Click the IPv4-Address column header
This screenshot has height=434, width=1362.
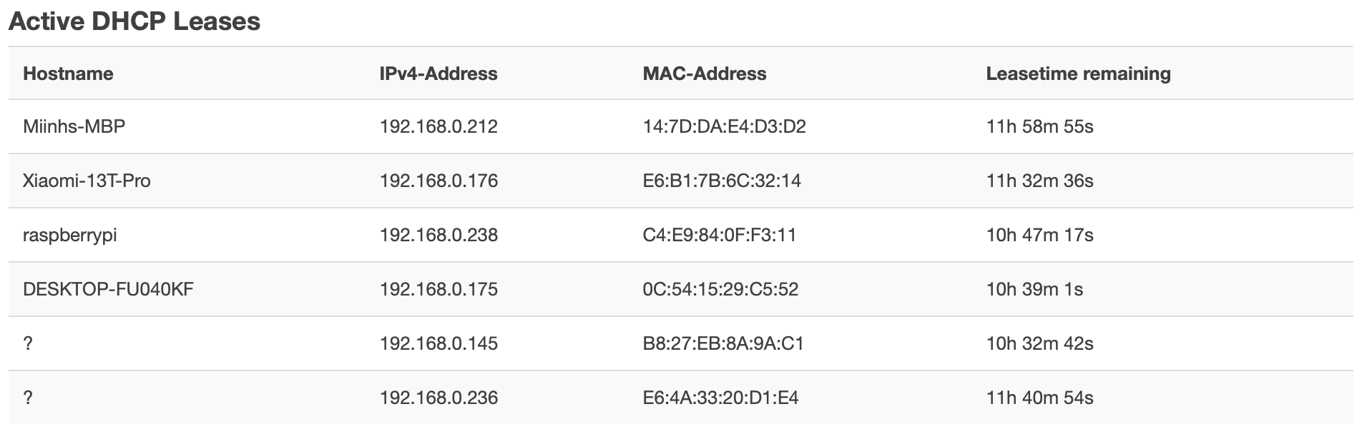click(438, 74)
